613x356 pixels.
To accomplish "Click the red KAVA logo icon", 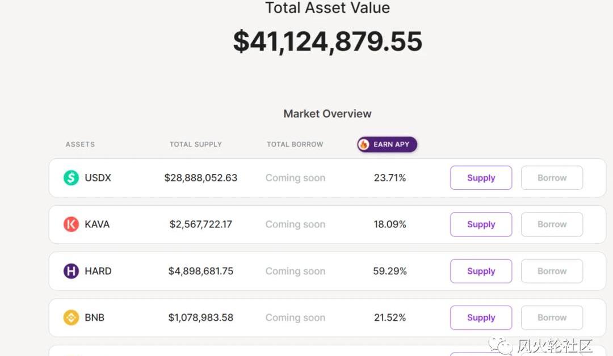I will tap(71, 224).
